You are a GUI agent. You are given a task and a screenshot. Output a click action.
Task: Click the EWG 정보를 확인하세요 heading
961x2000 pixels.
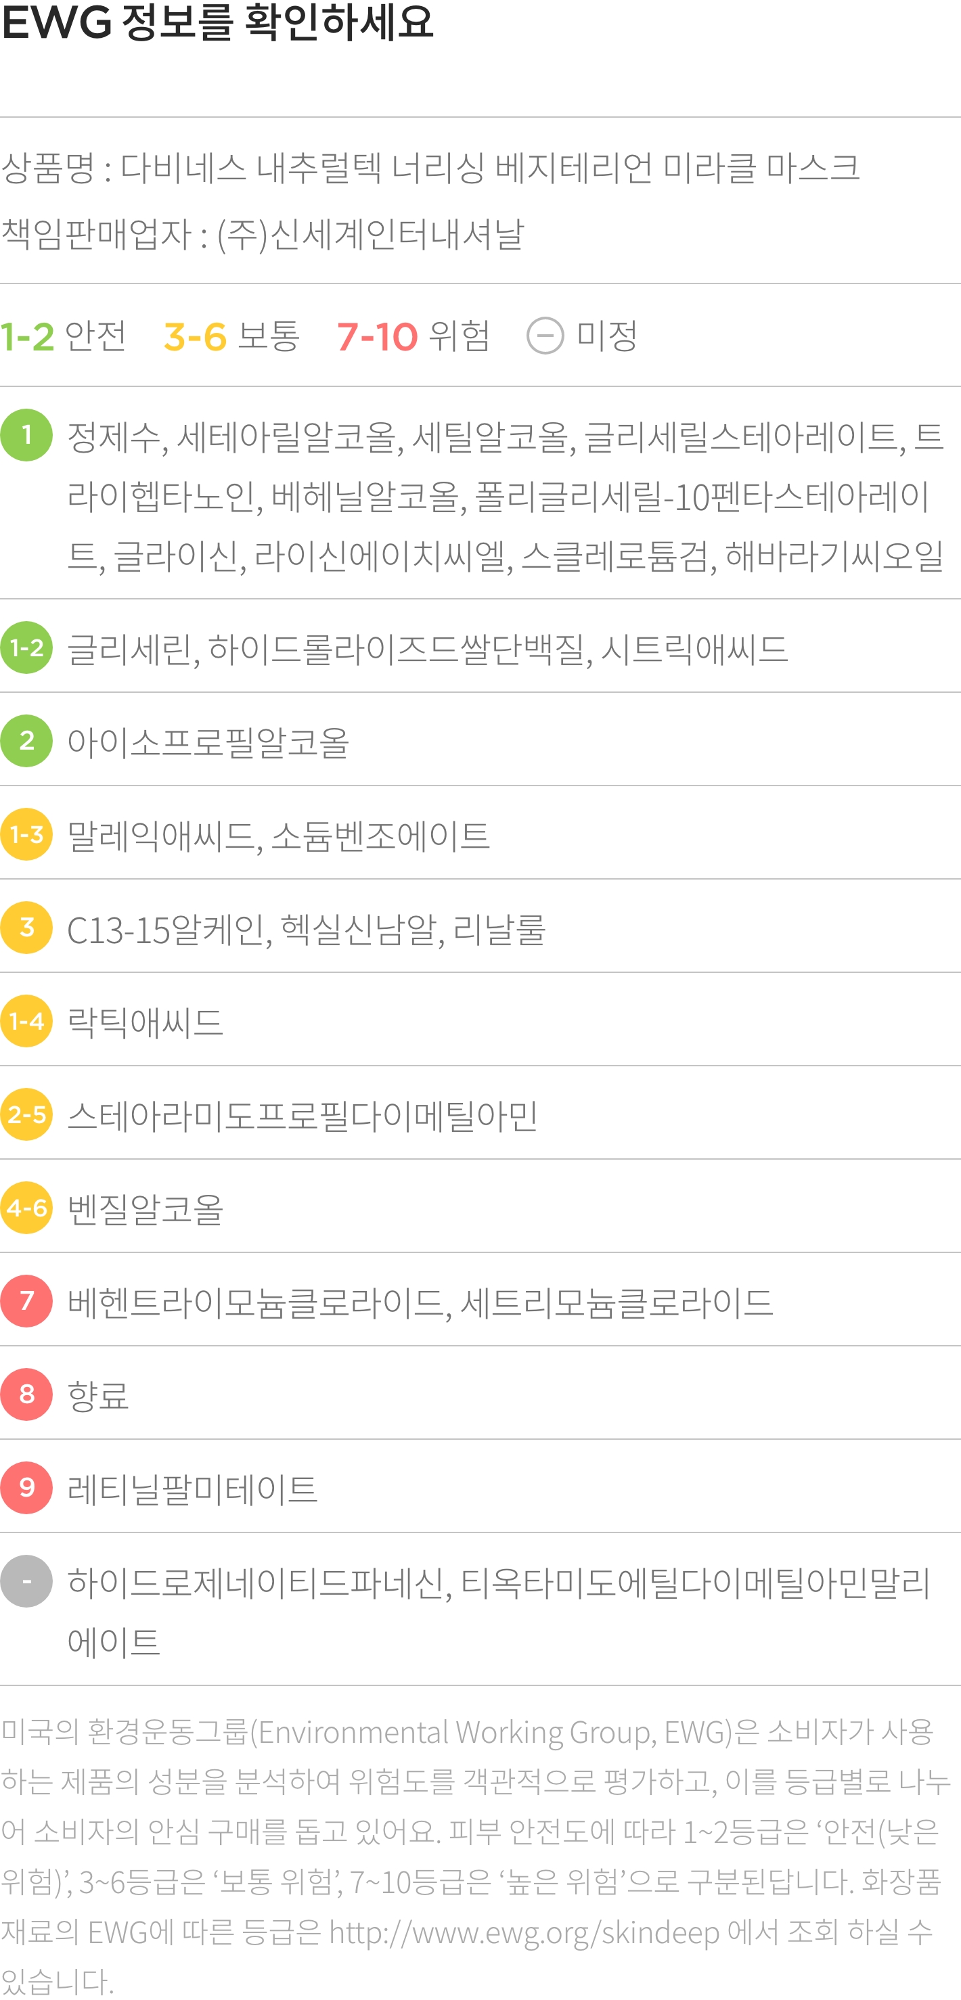click(217, 22)
